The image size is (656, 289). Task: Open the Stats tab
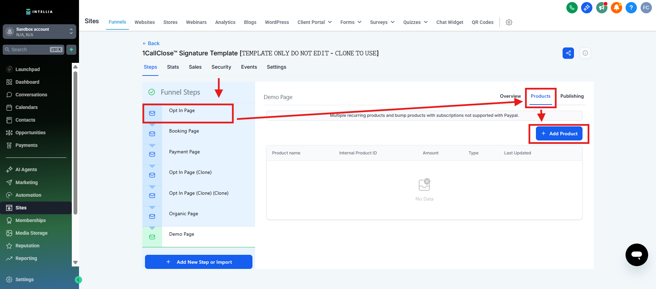point(173,67)
